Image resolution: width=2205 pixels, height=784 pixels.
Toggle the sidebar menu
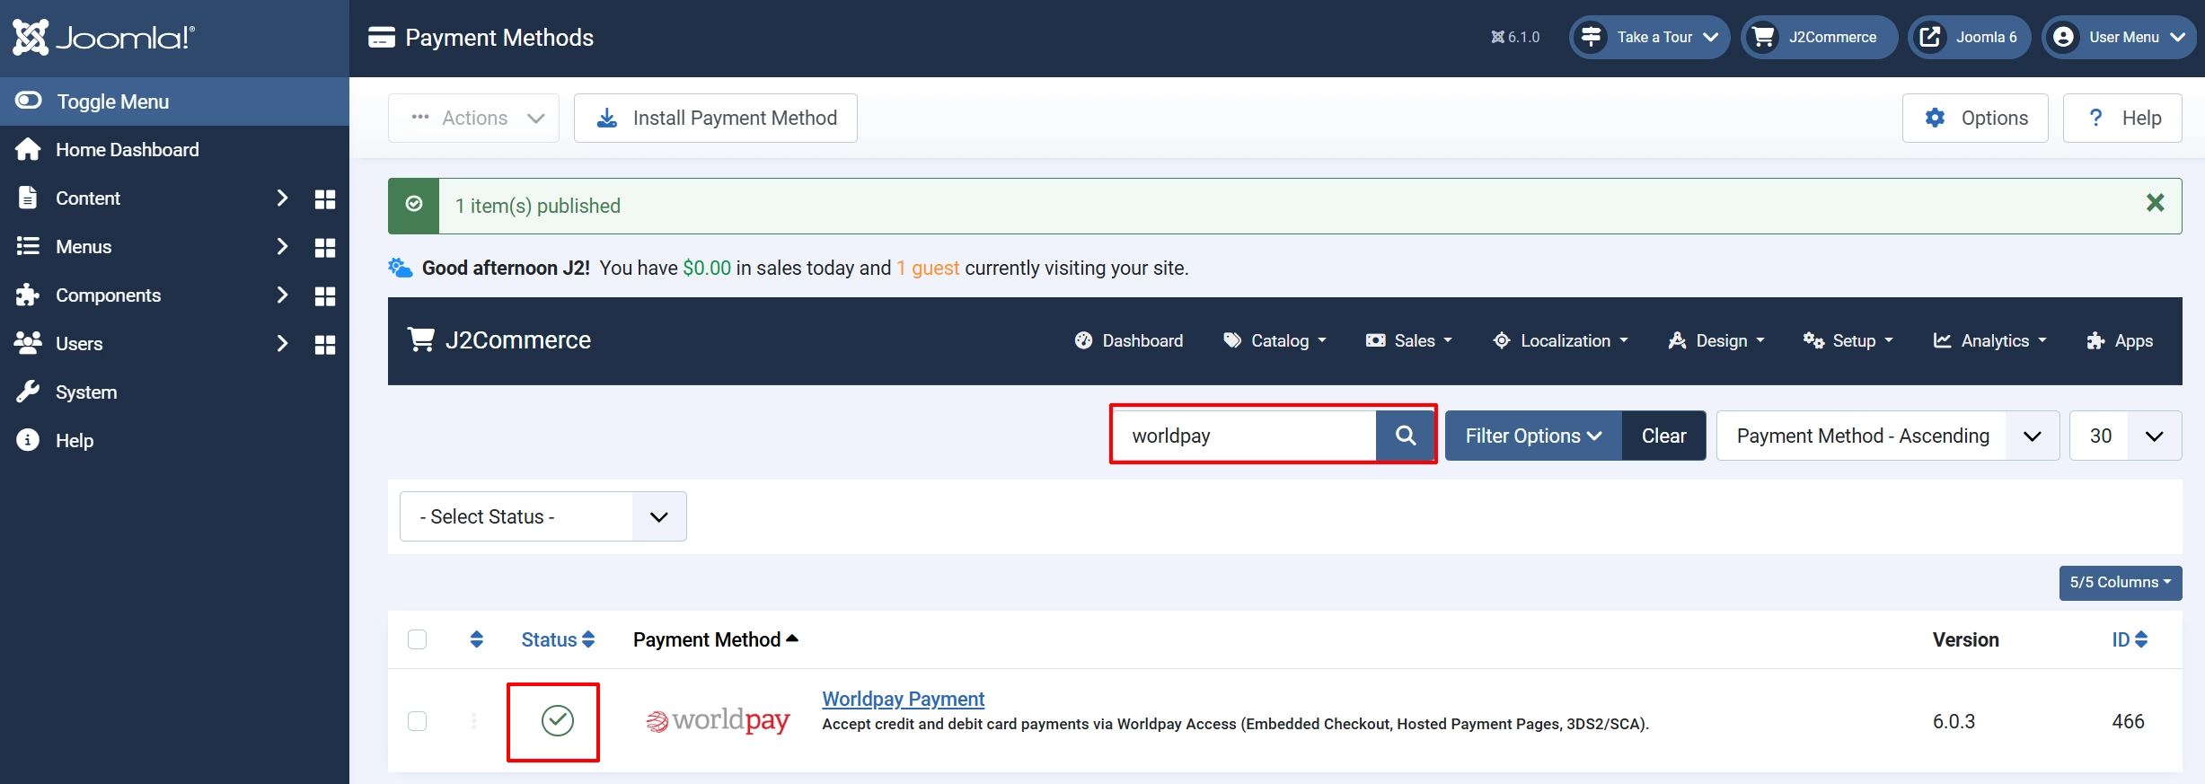pyautogui.click(x=174, y=101)
